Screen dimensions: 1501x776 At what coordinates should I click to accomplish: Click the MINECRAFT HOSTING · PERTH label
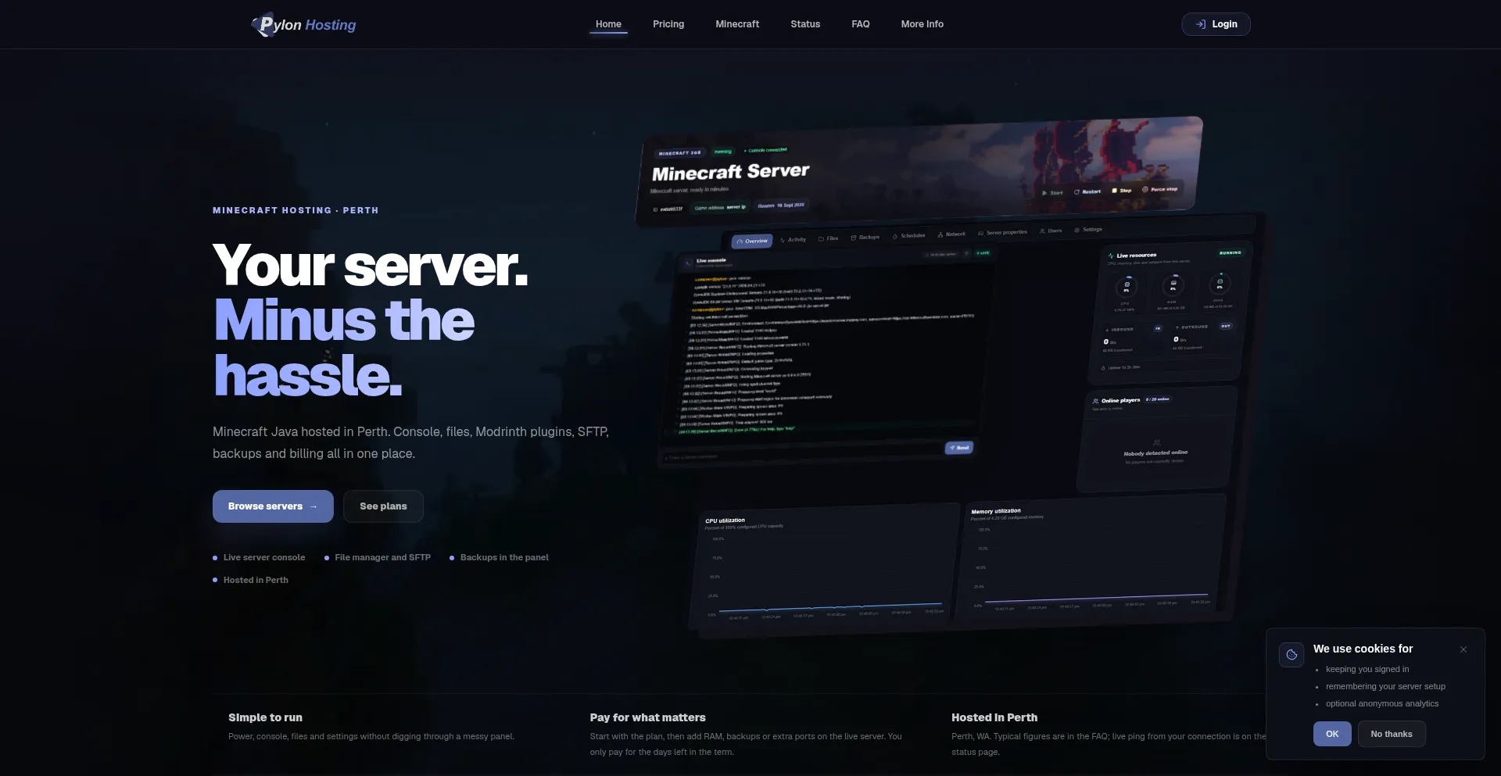[x=296, y=210]
